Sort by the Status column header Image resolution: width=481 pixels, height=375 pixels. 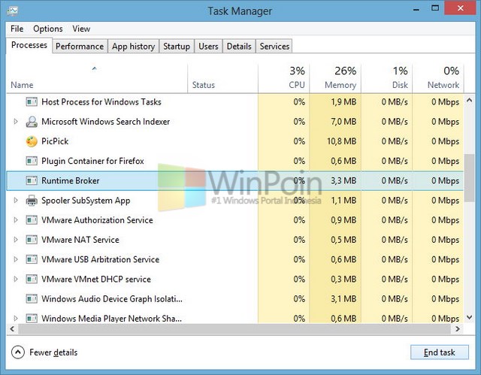click(x=222, y=78)
